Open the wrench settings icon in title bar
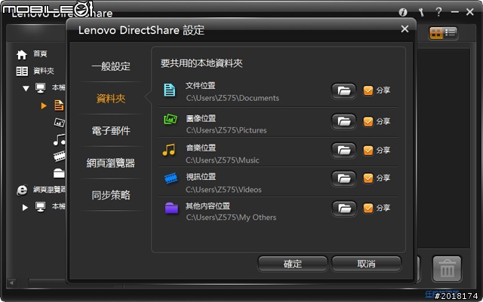 coord(421,12)
